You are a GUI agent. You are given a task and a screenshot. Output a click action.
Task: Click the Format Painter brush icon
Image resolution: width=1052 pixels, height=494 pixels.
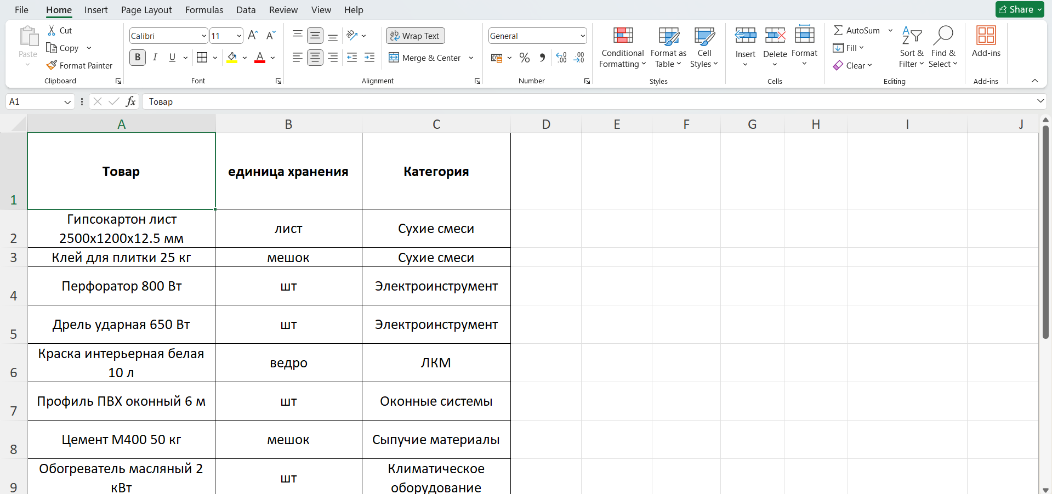click(x=52, y=65)
